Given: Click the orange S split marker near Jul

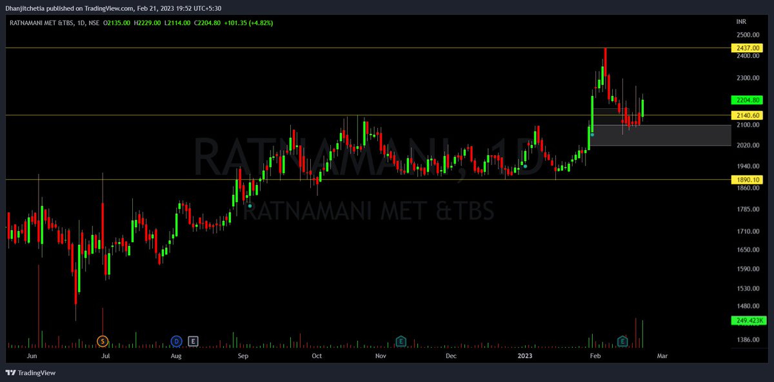Looking at the screenshot, I should (102, 341).
